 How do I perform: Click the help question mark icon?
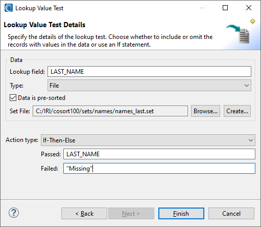14,213
